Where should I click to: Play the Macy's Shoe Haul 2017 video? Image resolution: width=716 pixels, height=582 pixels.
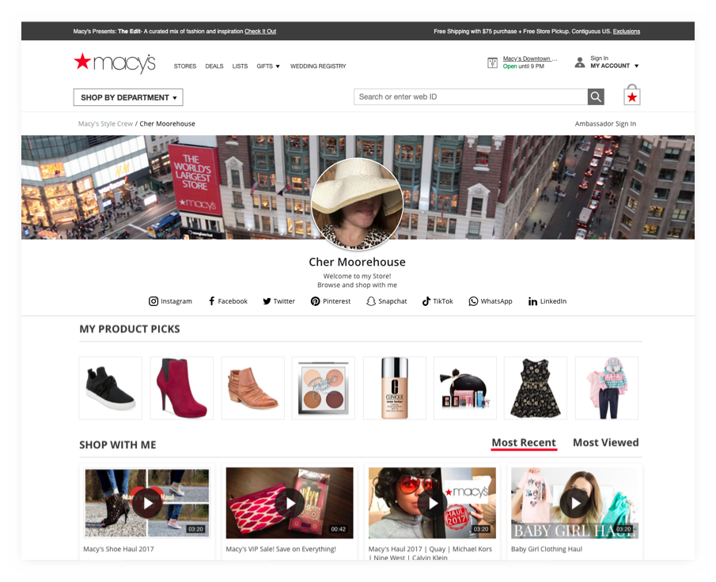click(x=147, y=503)
